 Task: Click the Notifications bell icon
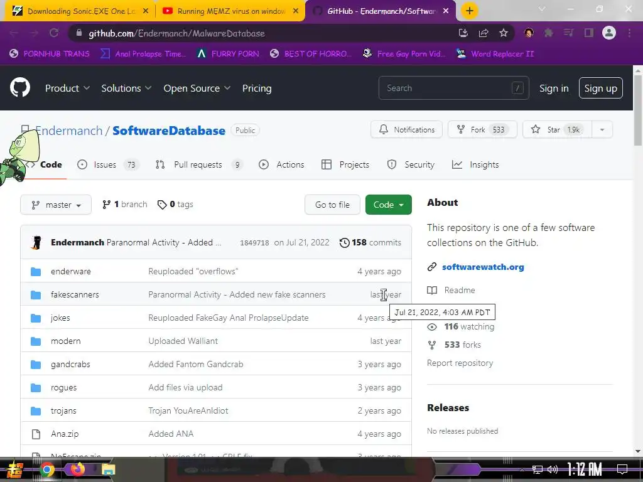click(384, 129)
